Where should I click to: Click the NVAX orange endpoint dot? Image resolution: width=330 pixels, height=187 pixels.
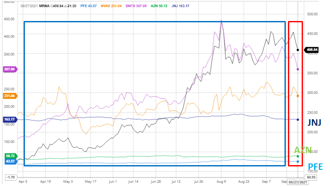coord(298,96)
